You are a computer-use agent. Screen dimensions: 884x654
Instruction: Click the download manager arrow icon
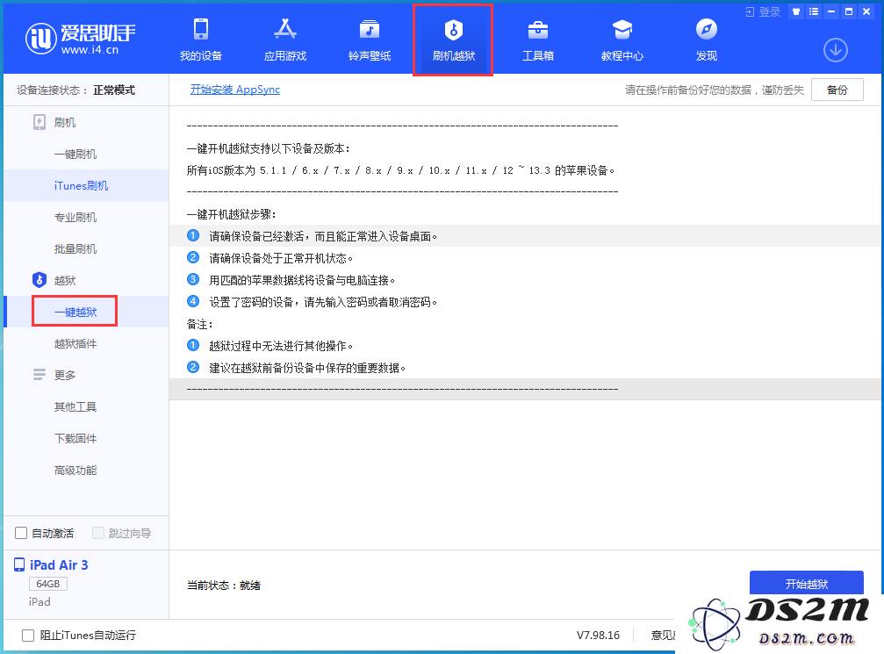point(836,50)
